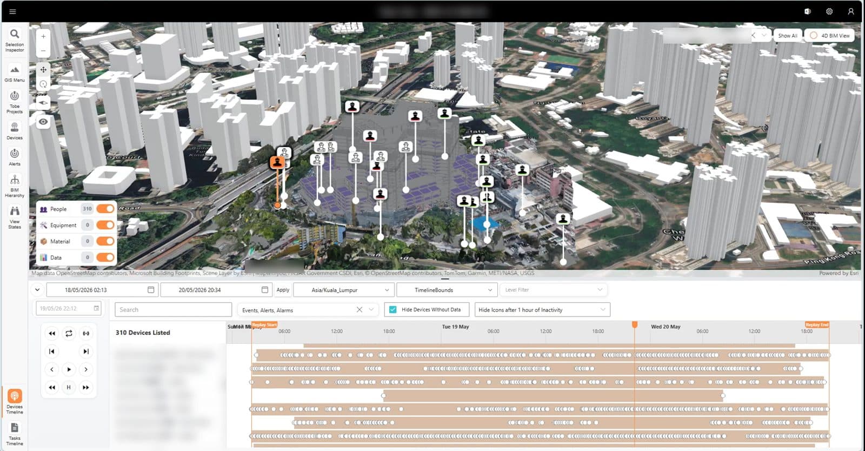Click the H speed unit button

coord(69,387)
